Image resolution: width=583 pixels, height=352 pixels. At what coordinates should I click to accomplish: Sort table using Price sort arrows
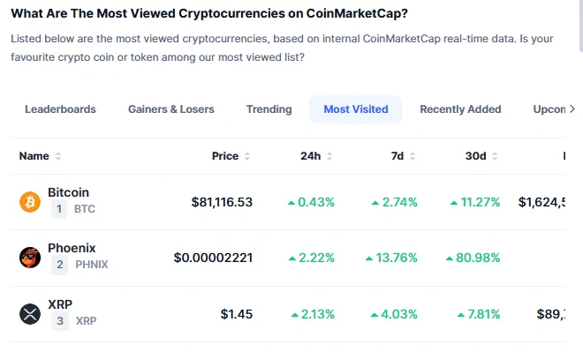pyautogui.click(x=247, y=156)
